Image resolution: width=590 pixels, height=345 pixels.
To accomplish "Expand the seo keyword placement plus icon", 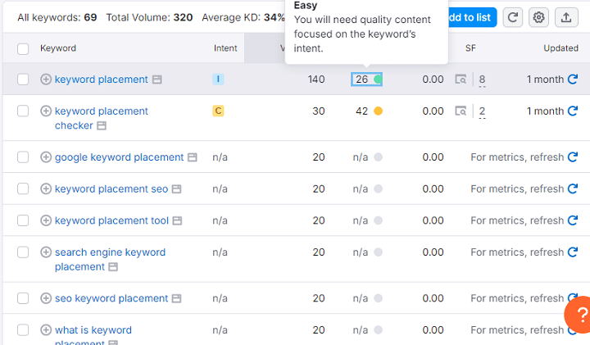I will pyautogui.click(x=46, y=298).
